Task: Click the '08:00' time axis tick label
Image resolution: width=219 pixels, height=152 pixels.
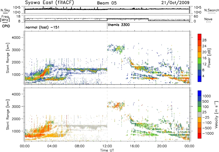Action: pyautogui.click(x=80, y=146)
